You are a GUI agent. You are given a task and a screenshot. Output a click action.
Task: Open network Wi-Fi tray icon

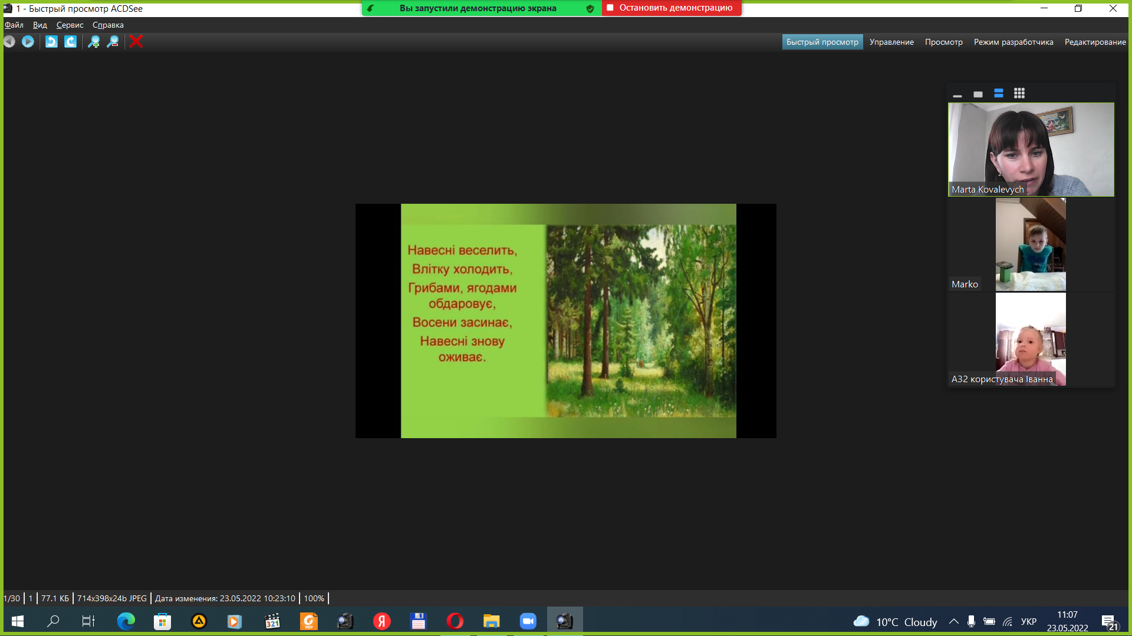point(1008,622)
